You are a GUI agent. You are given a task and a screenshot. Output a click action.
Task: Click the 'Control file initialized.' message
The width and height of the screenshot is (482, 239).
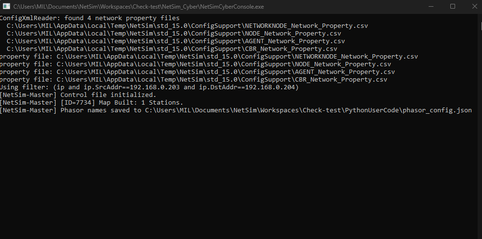point(108,95)
